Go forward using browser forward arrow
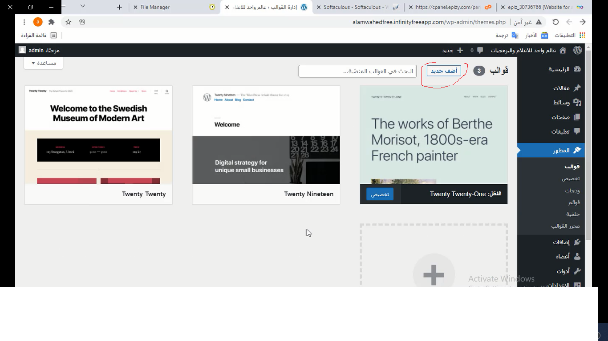This screenshot has height=341, width=608. point(569,22)
